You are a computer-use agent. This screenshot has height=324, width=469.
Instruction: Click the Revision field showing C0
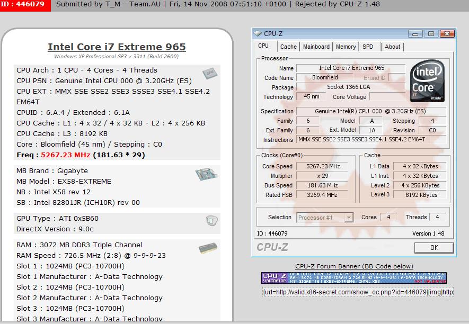(432, 130)
